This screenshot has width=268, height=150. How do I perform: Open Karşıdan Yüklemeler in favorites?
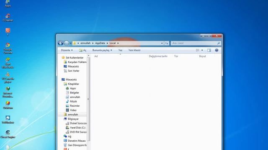click(x=77, y=62)
